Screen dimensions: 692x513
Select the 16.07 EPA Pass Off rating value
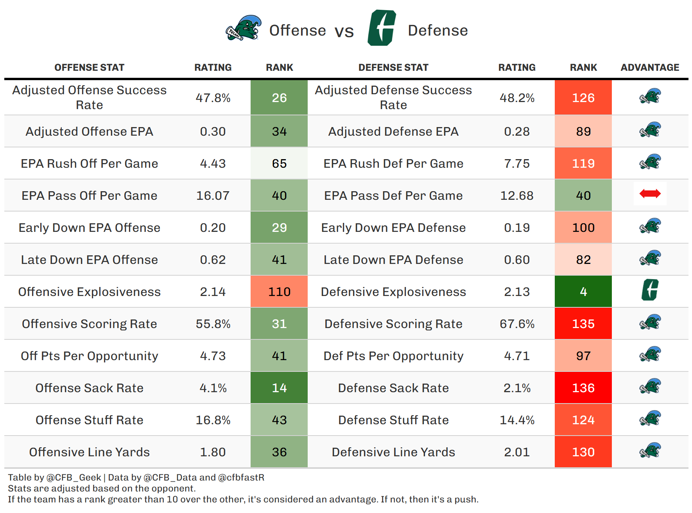[213, 196]
